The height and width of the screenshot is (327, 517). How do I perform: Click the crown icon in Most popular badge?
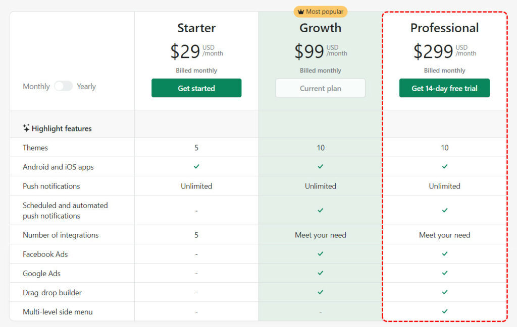[x=301, y=12]
